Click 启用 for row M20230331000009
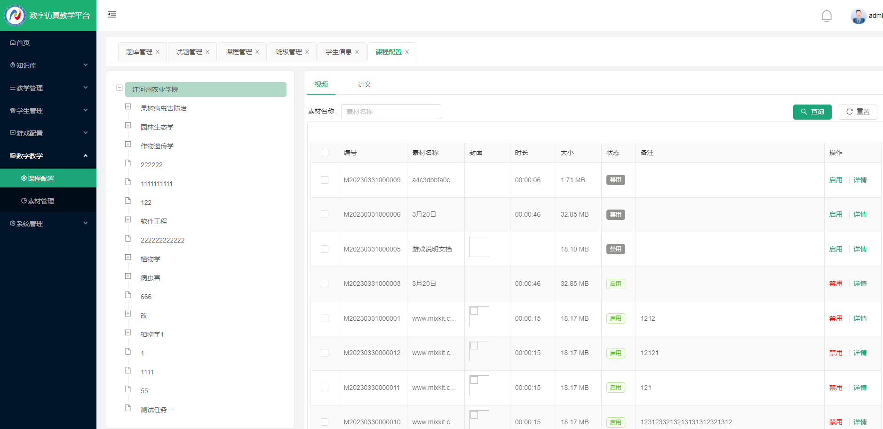 [836, 180]
